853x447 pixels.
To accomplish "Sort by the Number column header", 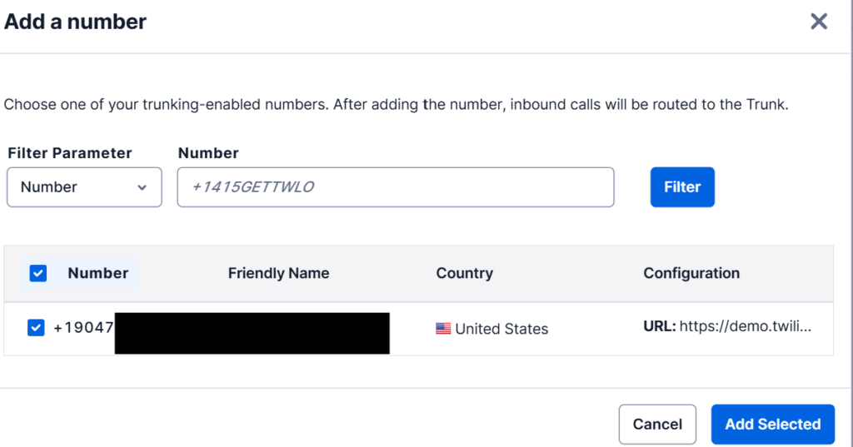I will 98,273.
